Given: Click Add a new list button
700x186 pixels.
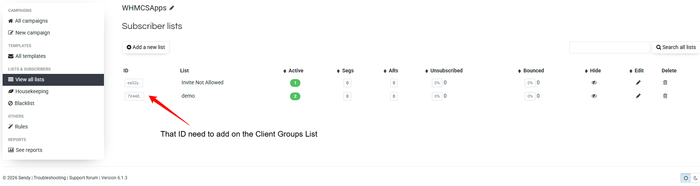Looking at the screenshot, I should (146, 47).
